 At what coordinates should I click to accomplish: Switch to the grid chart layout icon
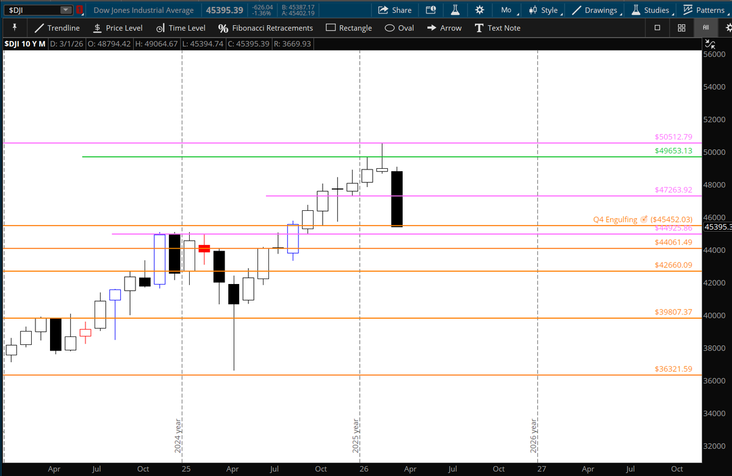[x=681, y=28]
